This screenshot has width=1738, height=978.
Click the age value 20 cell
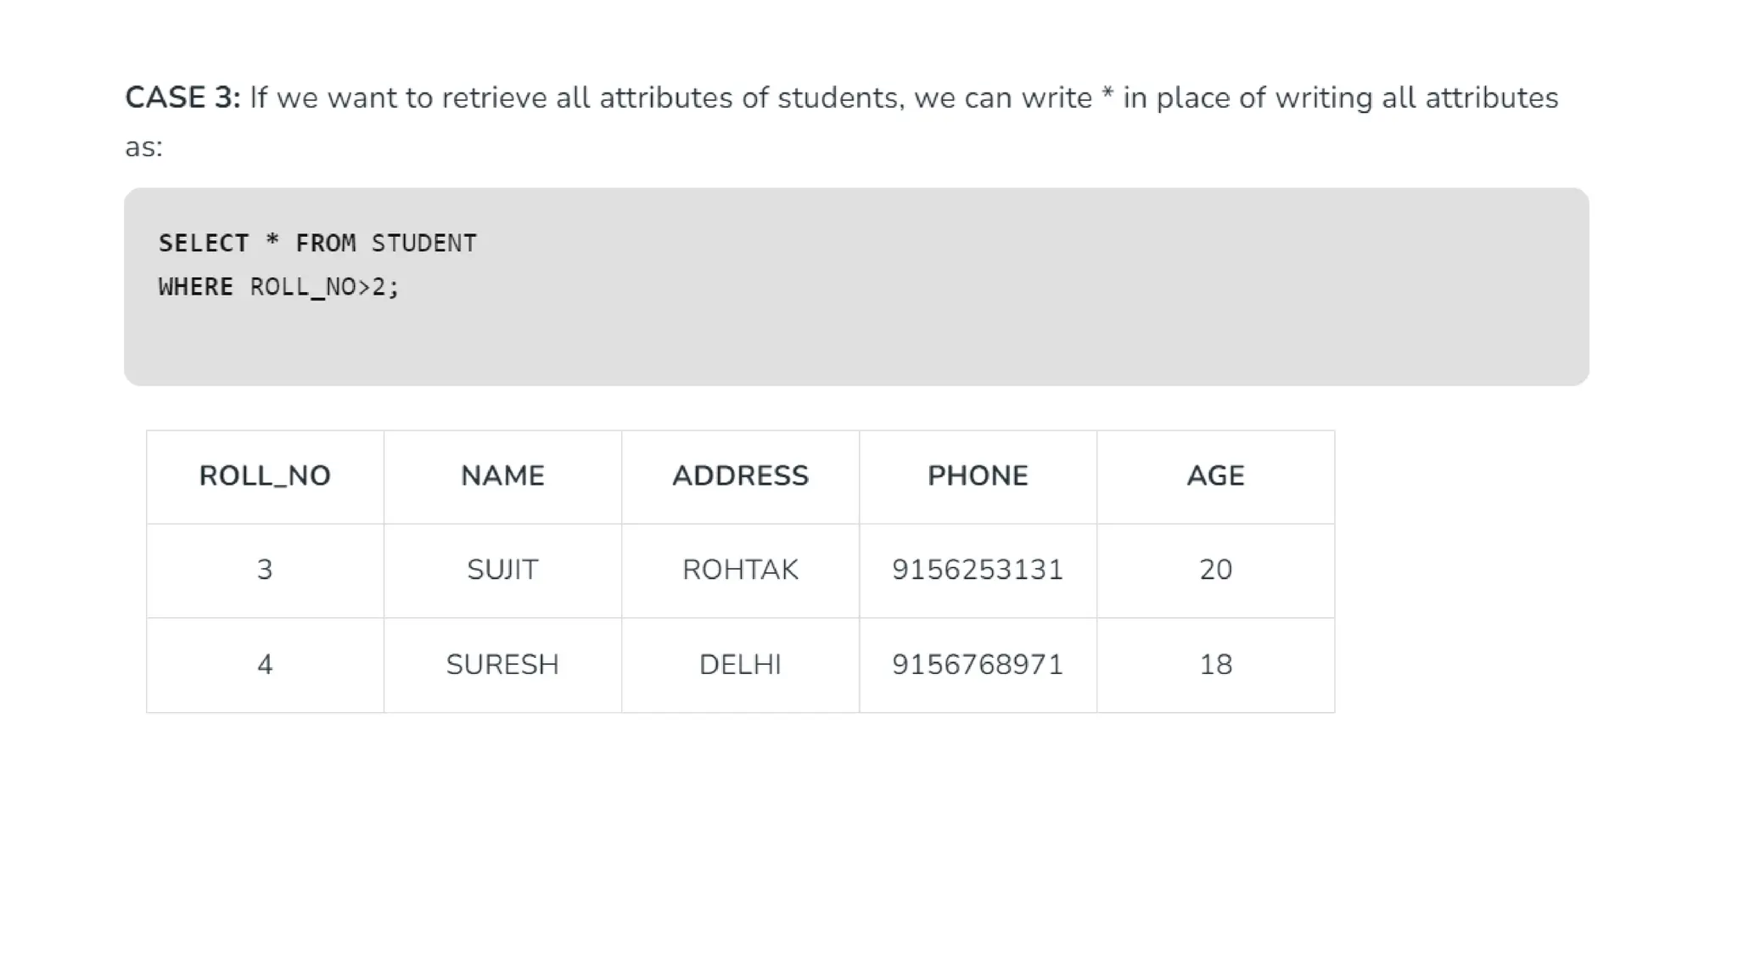(x=1215, y=570)
